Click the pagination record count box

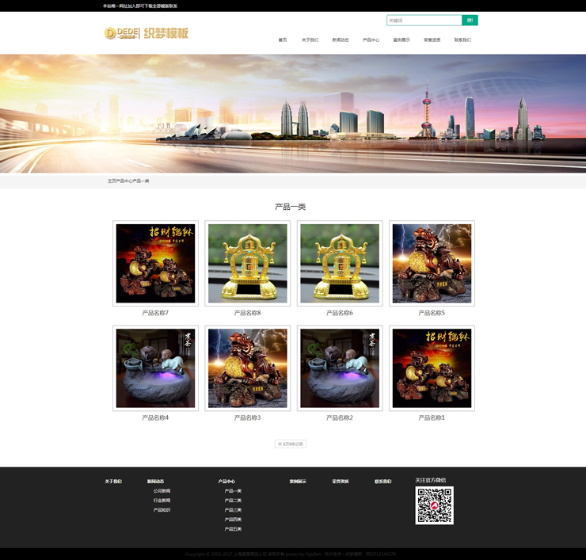(x=290, y=444)
